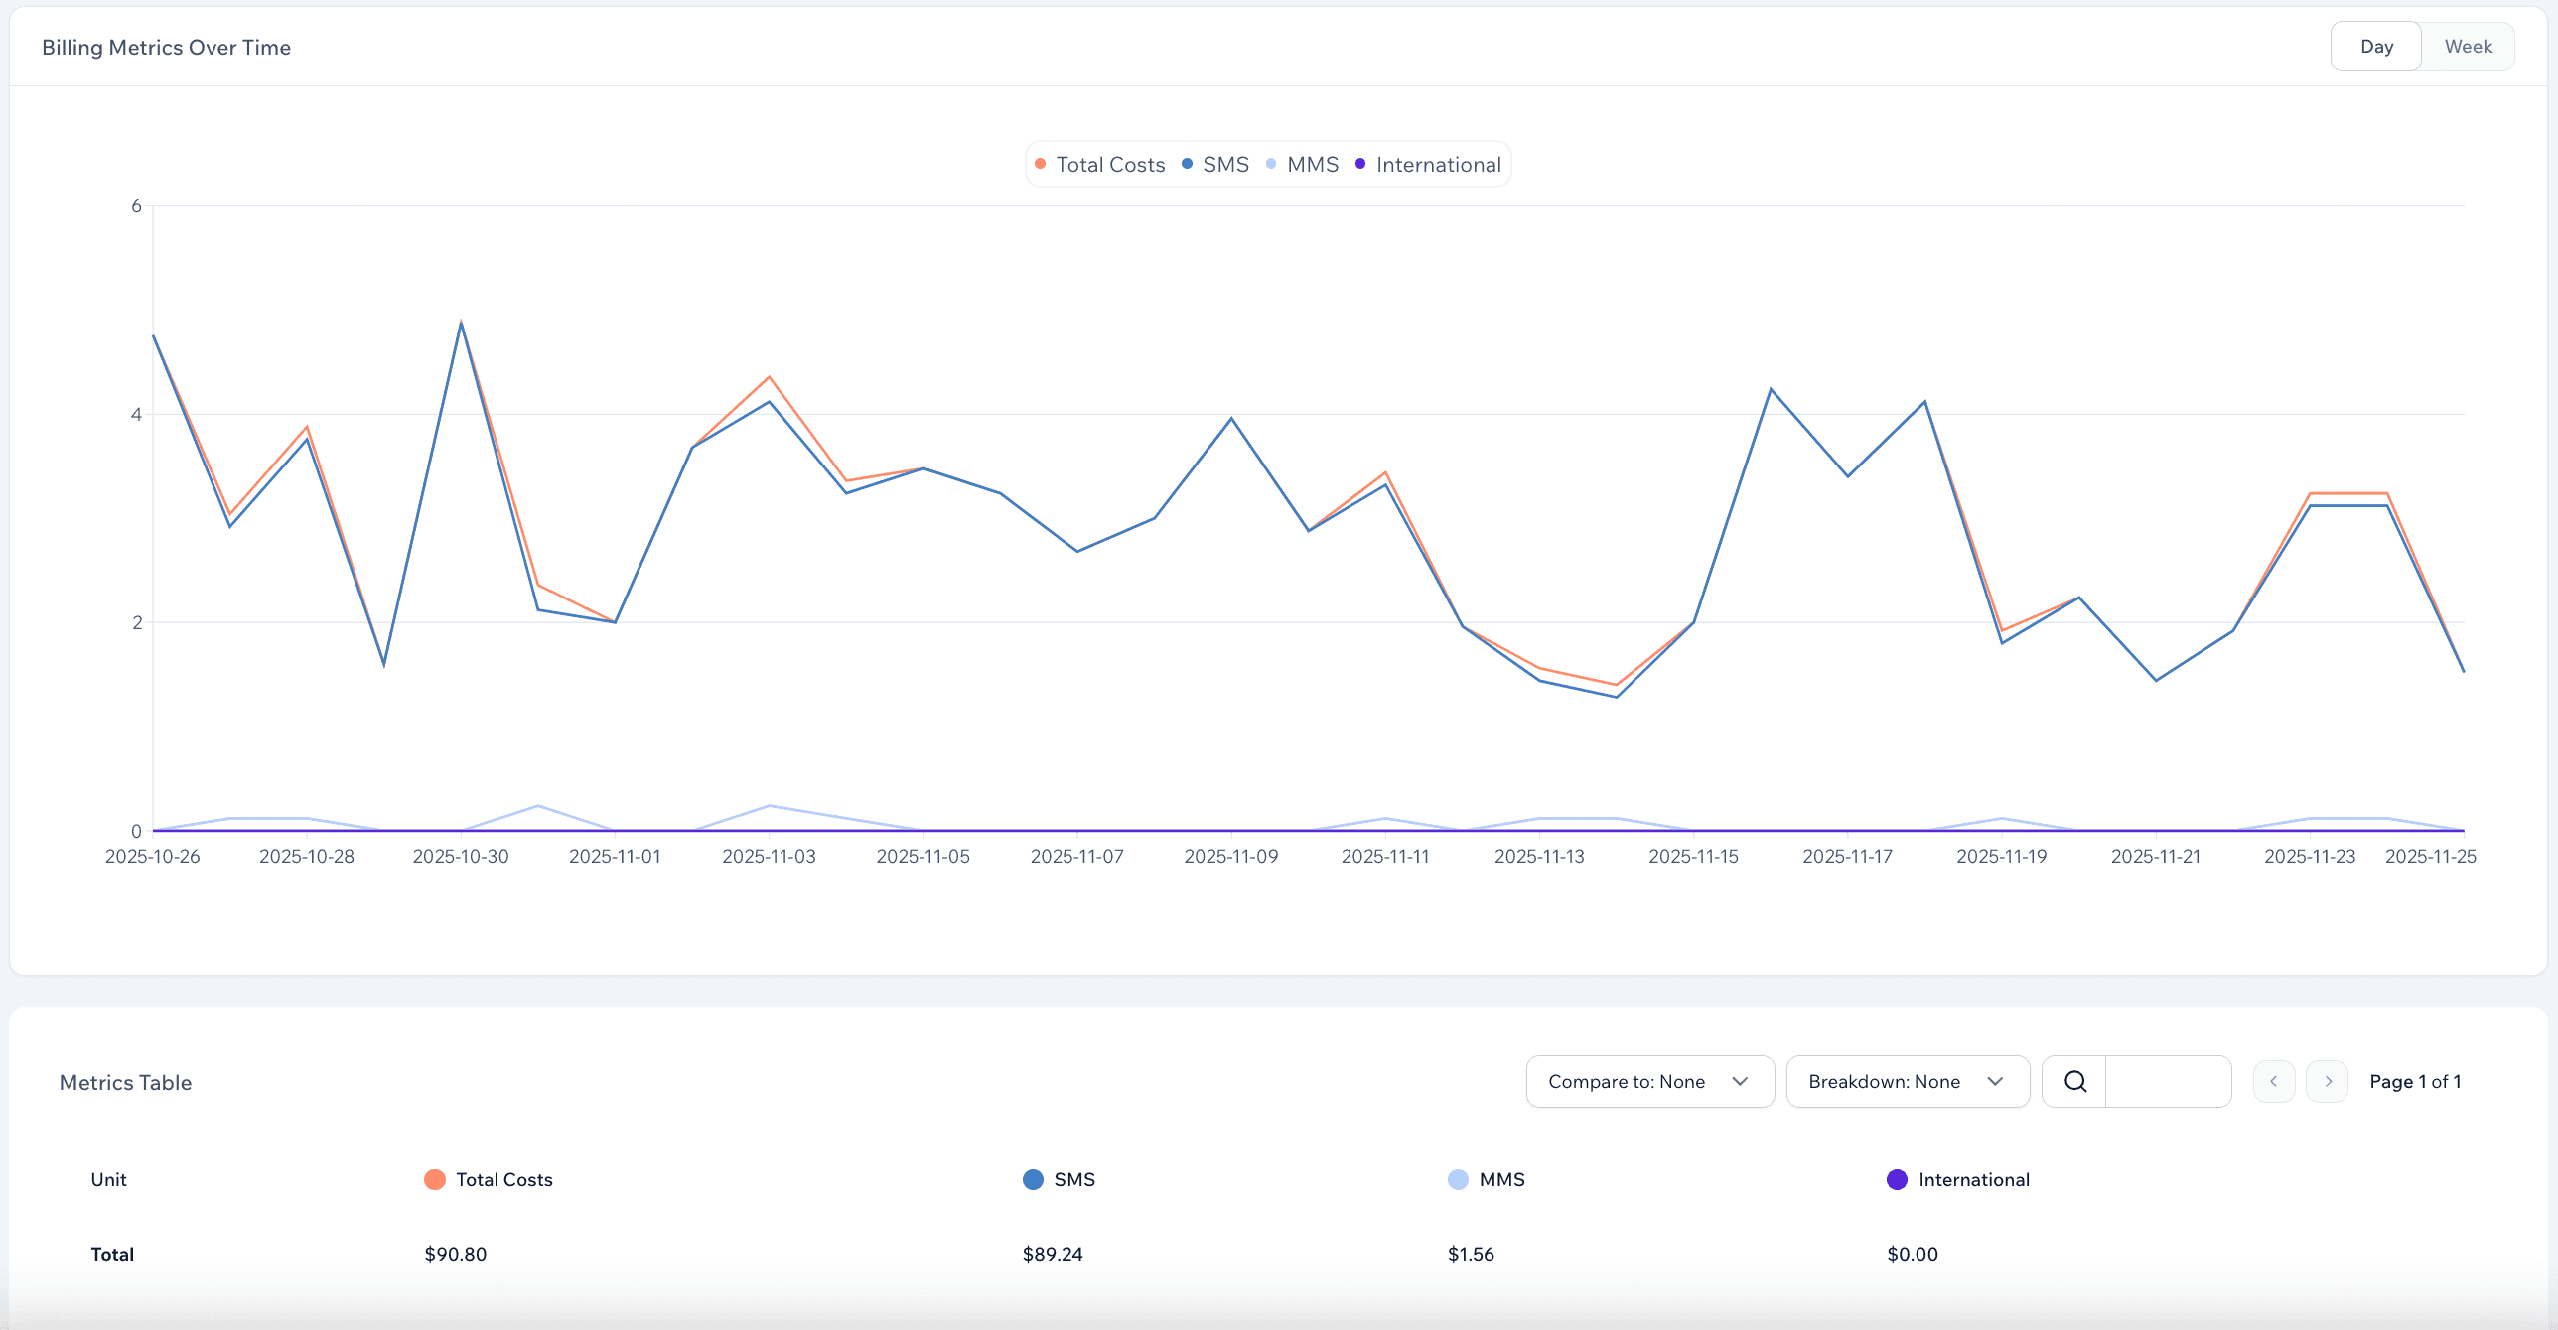Click the MMS dot in the chart legend
Viewport: 2558px width, 1330px height.
1271,164
